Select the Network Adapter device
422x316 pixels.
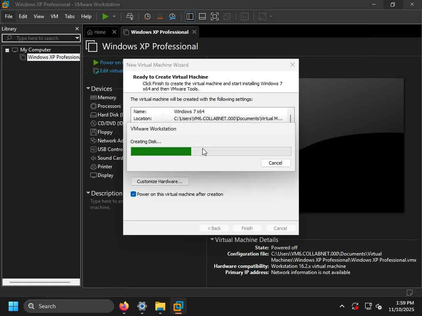(x=107, y=141)
